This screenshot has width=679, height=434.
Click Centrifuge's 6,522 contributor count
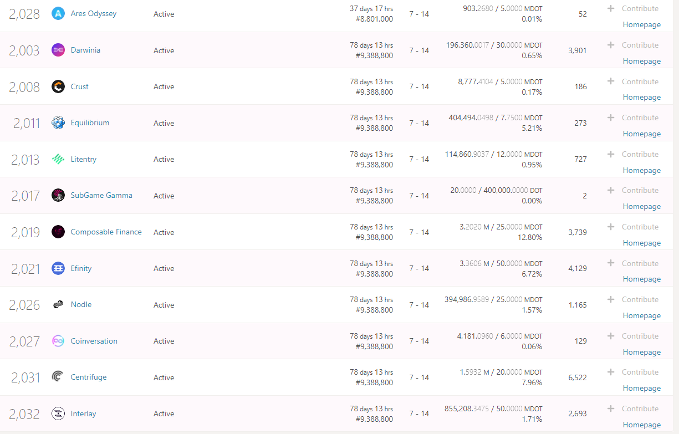578,377
